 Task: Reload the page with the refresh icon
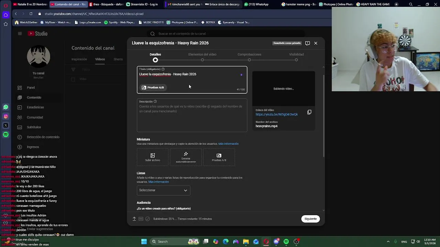coord(31,14)
